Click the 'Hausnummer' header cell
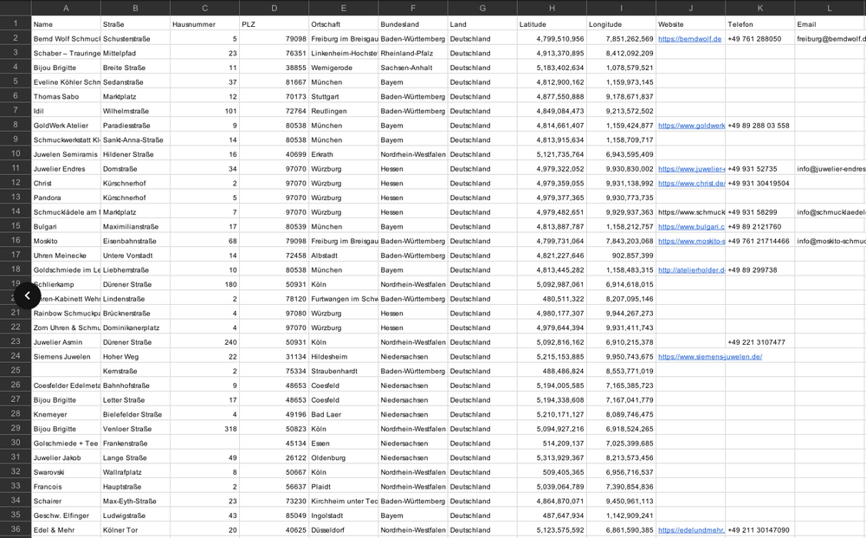866x538 pixels. tap(205, 24)
